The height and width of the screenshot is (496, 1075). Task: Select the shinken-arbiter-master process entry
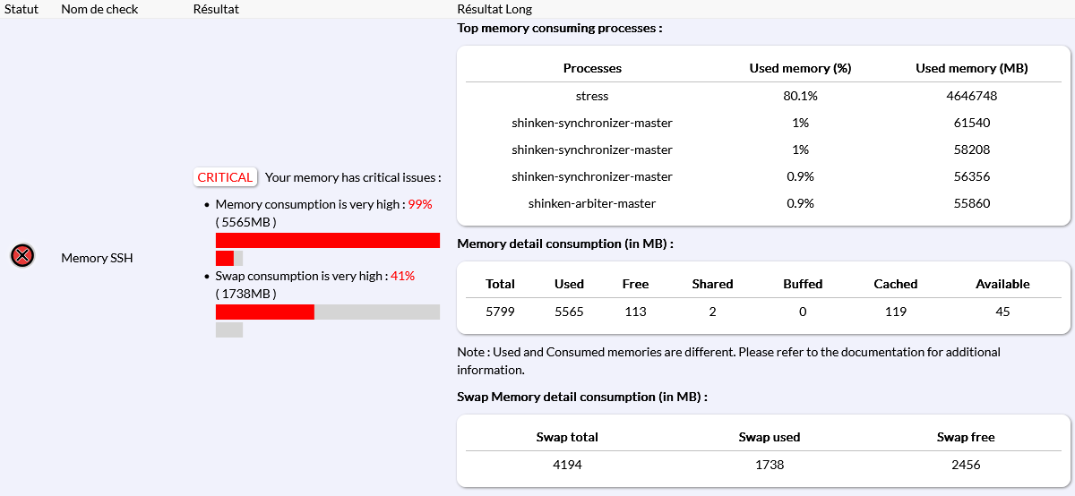click(x=592, y=203)
